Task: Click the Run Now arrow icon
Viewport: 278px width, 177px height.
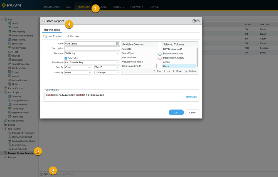Action: 68,36
